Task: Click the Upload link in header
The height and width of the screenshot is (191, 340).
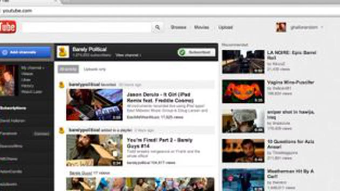Action: (x=225, y=27)
